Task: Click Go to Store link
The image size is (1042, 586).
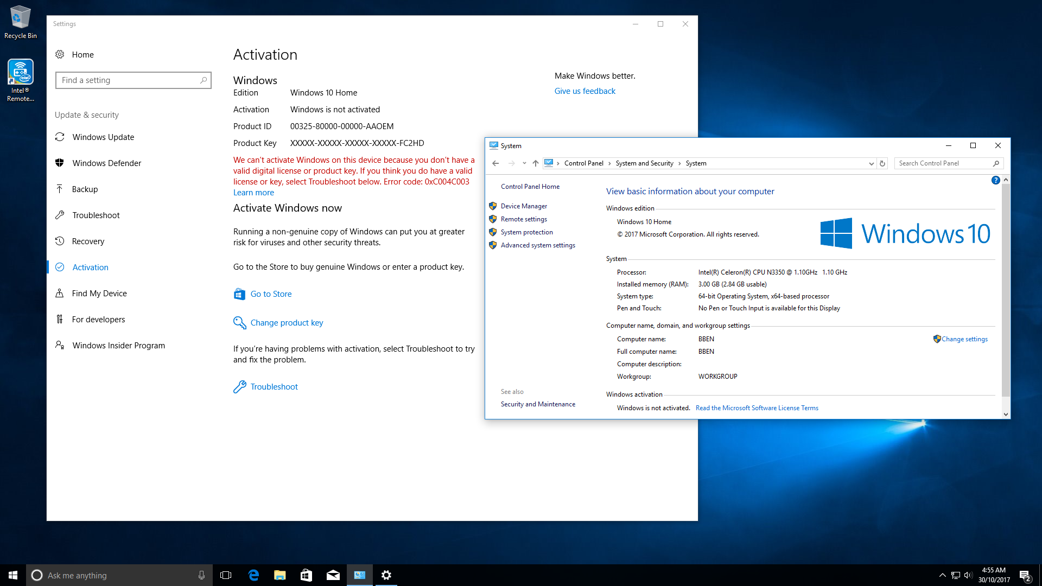Action: (271, 294)
